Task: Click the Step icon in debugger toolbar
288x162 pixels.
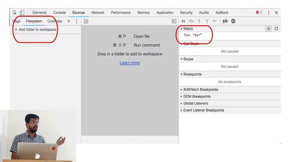Action: point(215,21)
